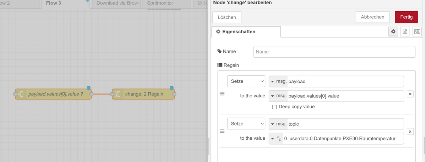Remove the second topic rule
Viewport: 426px width, 162px height.
(x=410, y=131)
